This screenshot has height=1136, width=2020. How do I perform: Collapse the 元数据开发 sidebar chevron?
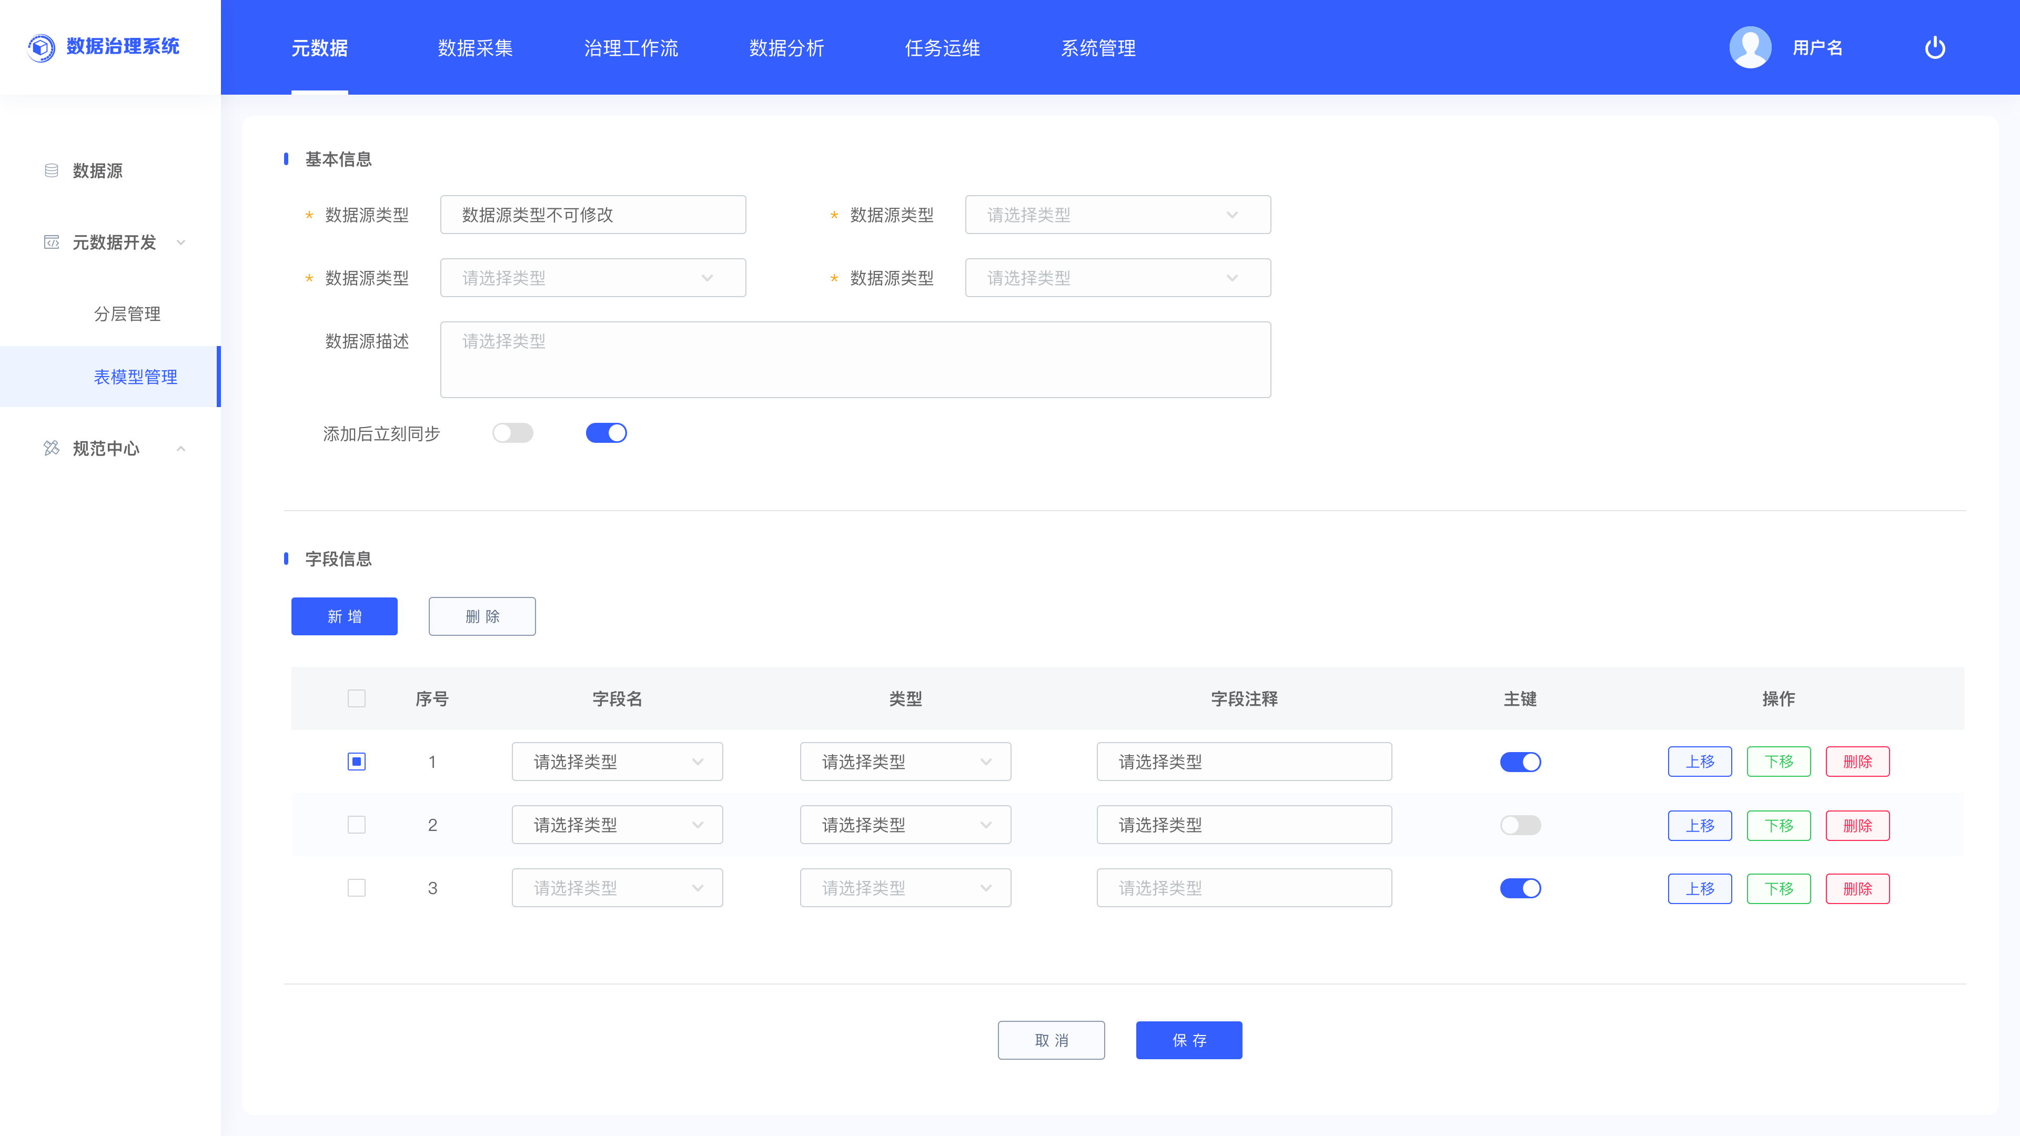[x=181, y=242]
